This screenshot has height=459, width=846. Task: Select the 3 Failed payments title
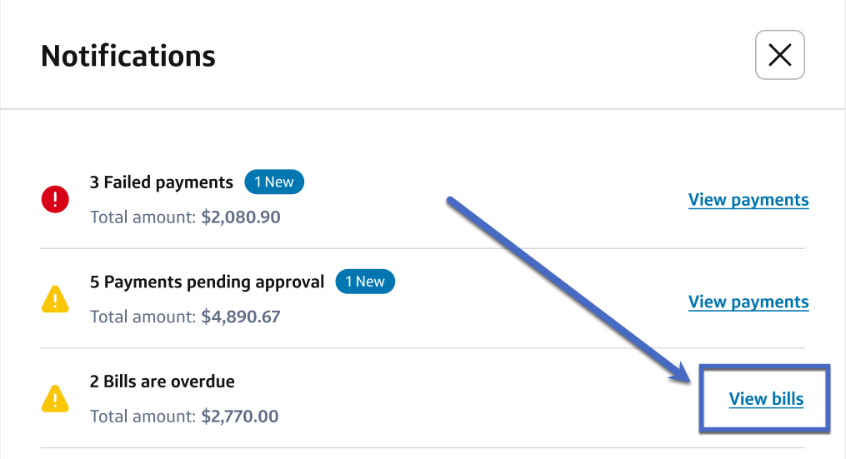[162, 182]
